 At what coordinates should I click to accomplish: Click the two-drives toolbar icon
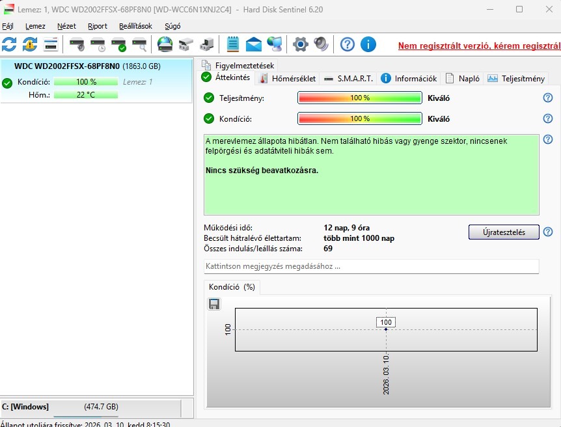click(186, 45)
